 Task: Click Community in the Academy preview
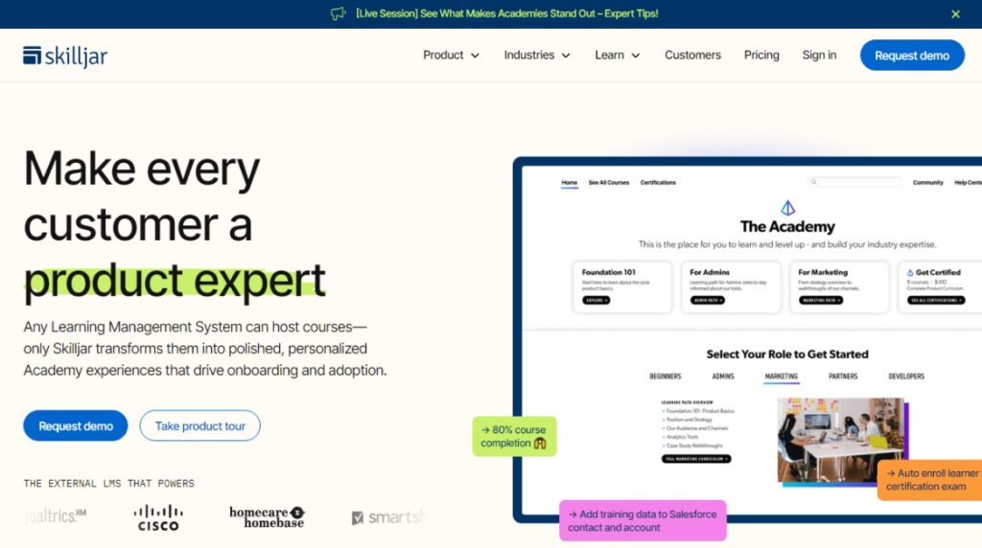(927, 183)
